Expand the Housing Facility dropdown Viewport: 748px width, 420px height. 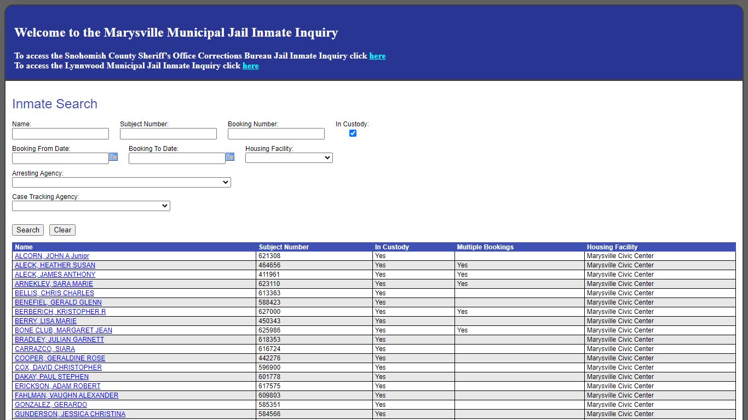point(289,158)
